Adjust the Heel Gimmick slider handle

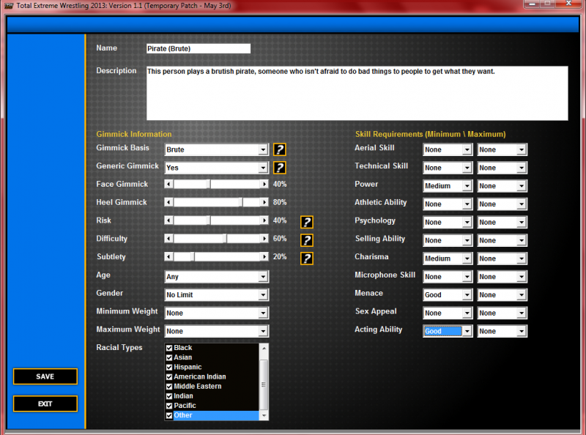242,202
